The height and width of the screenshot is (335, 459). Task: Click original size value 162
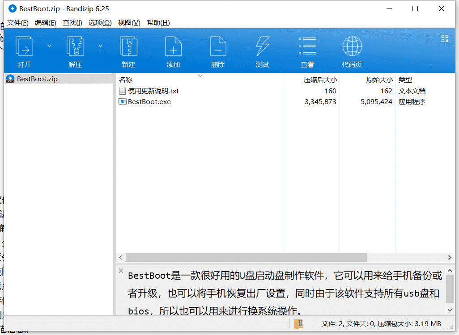pos(387,91)
